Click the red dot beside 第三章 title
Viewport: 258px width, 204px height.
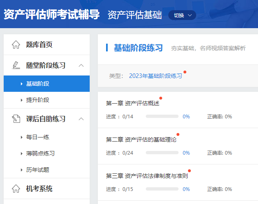(189, 171)
